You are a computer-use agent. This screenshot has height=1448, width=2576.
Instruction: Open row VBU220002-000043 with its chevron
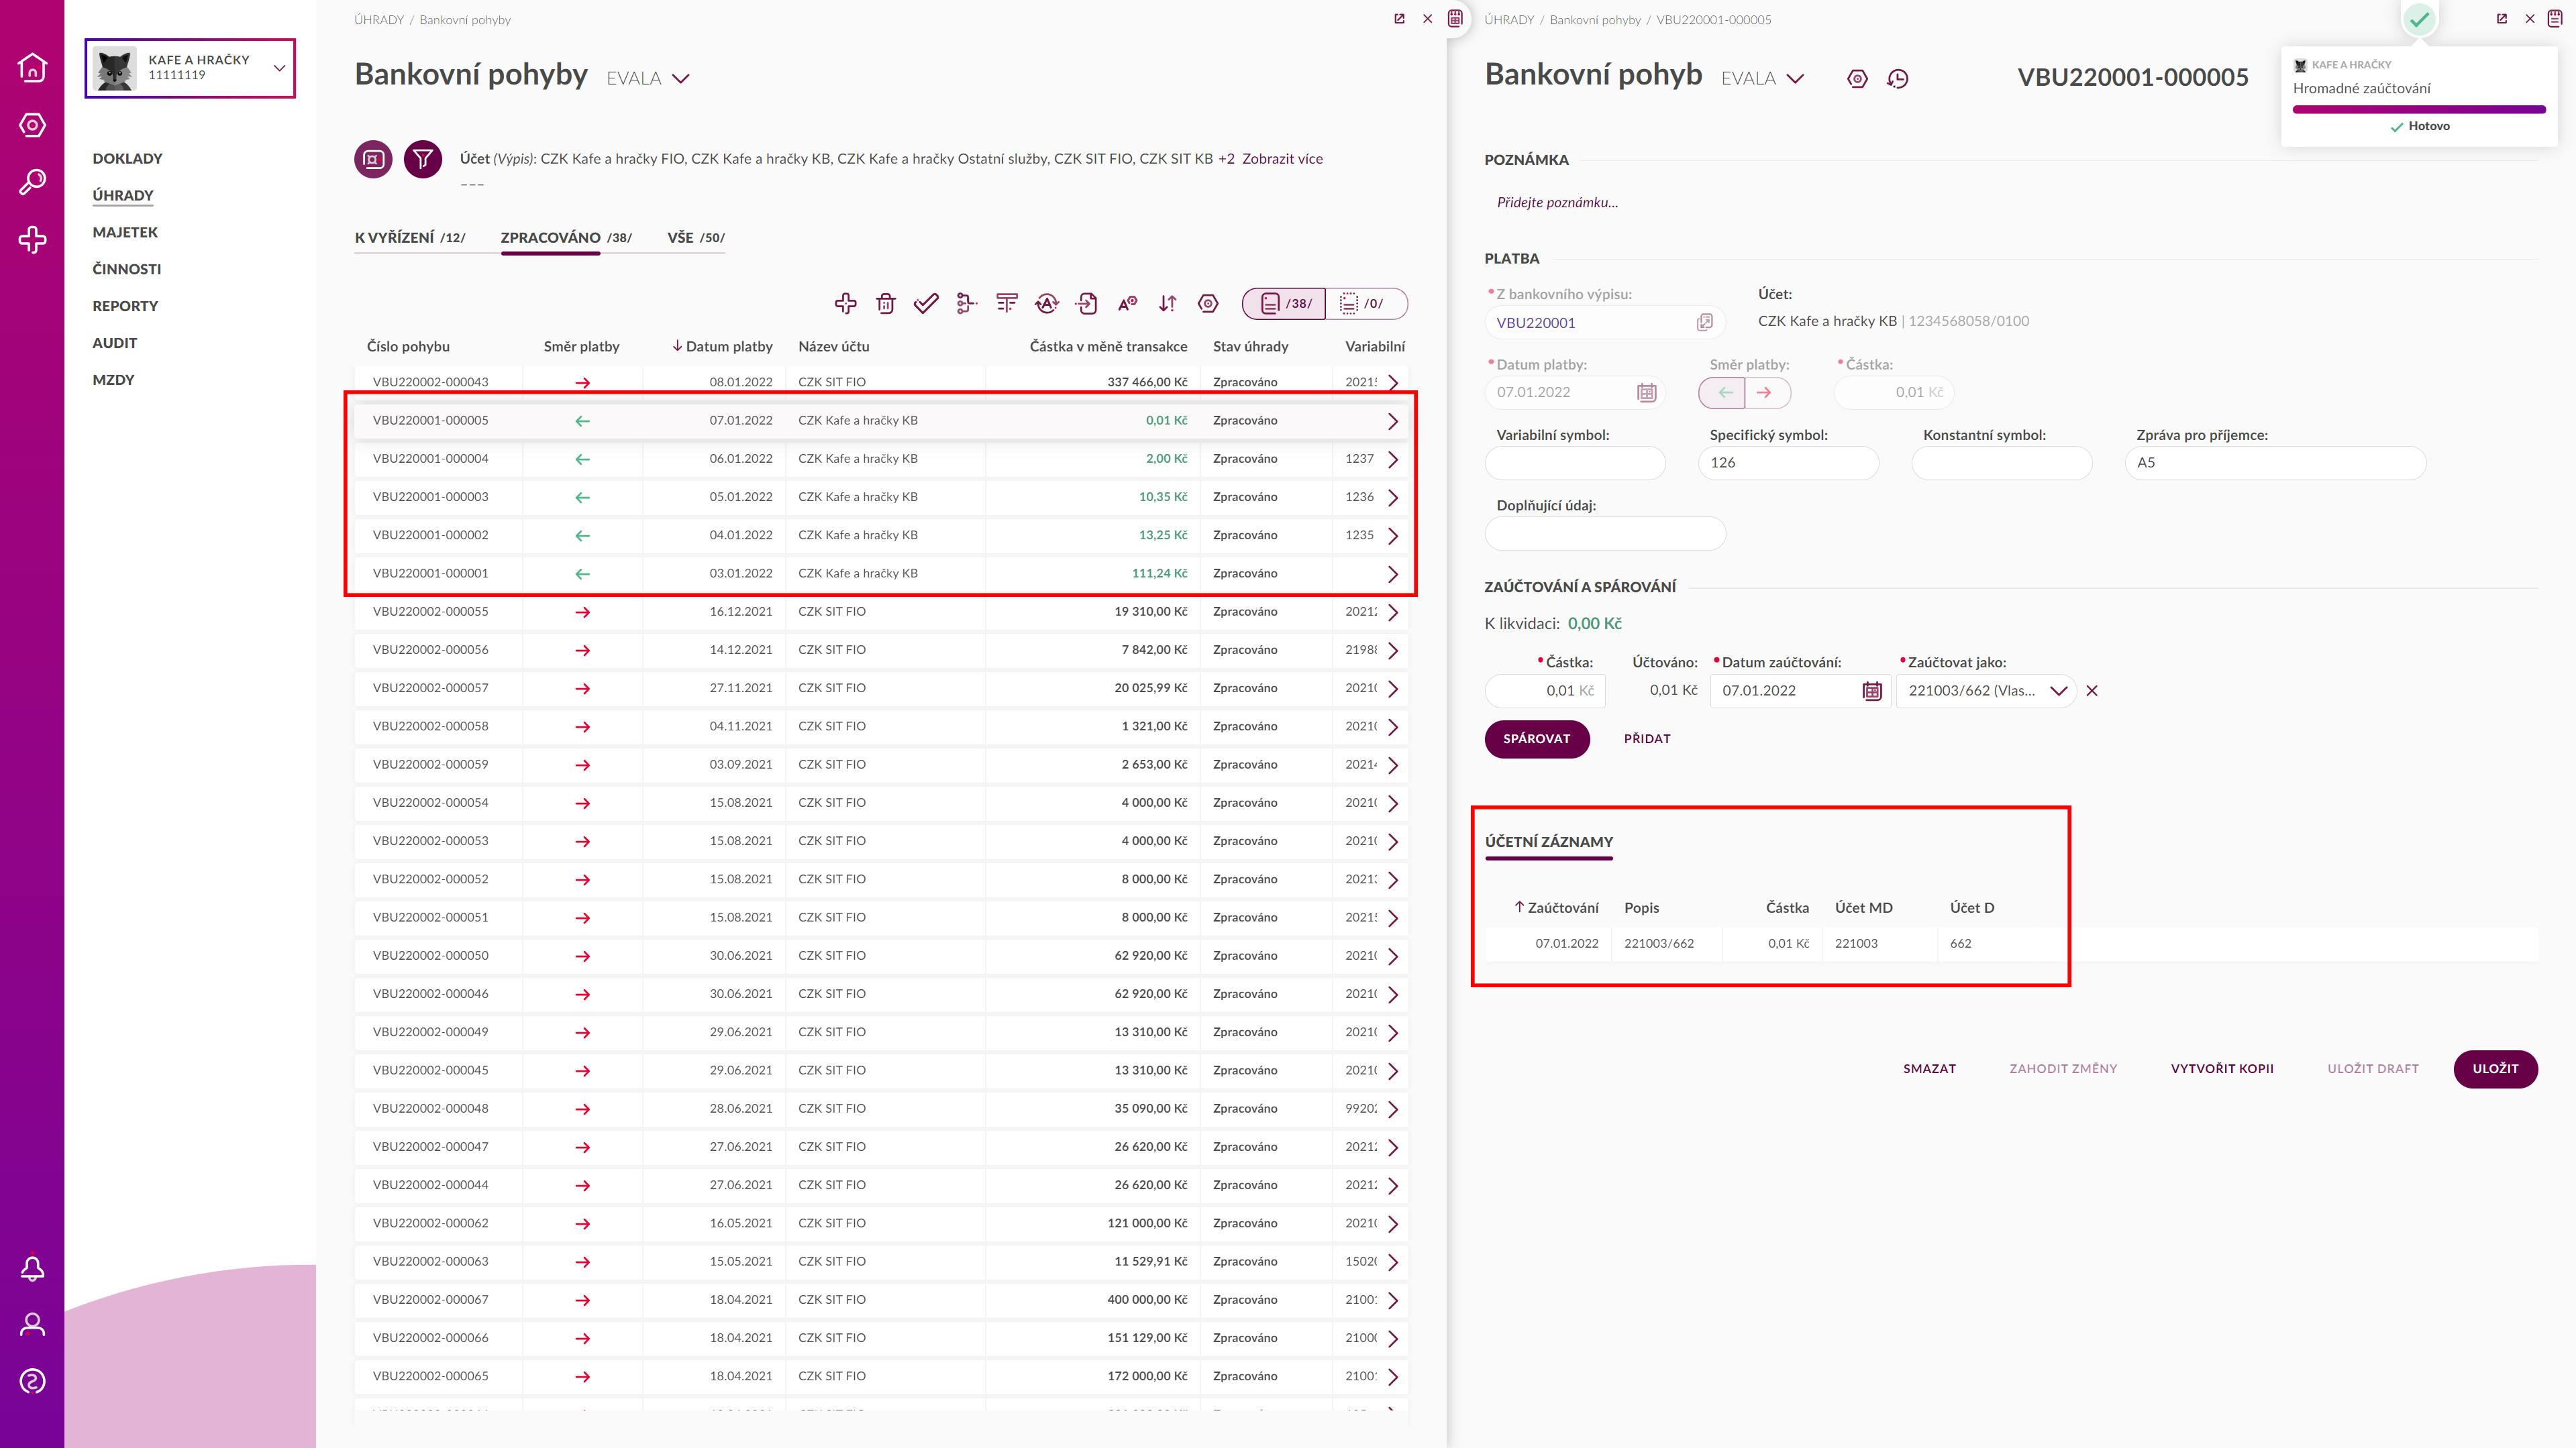coord(1393,383)
